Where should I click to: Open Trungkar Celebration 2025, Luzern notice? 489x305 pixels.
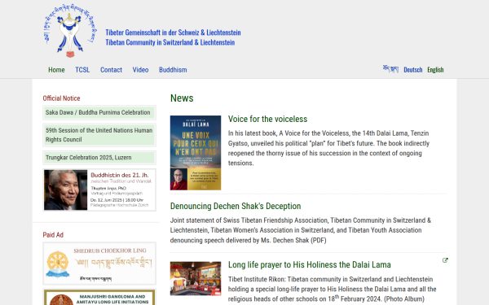click(x=99, y=158)
